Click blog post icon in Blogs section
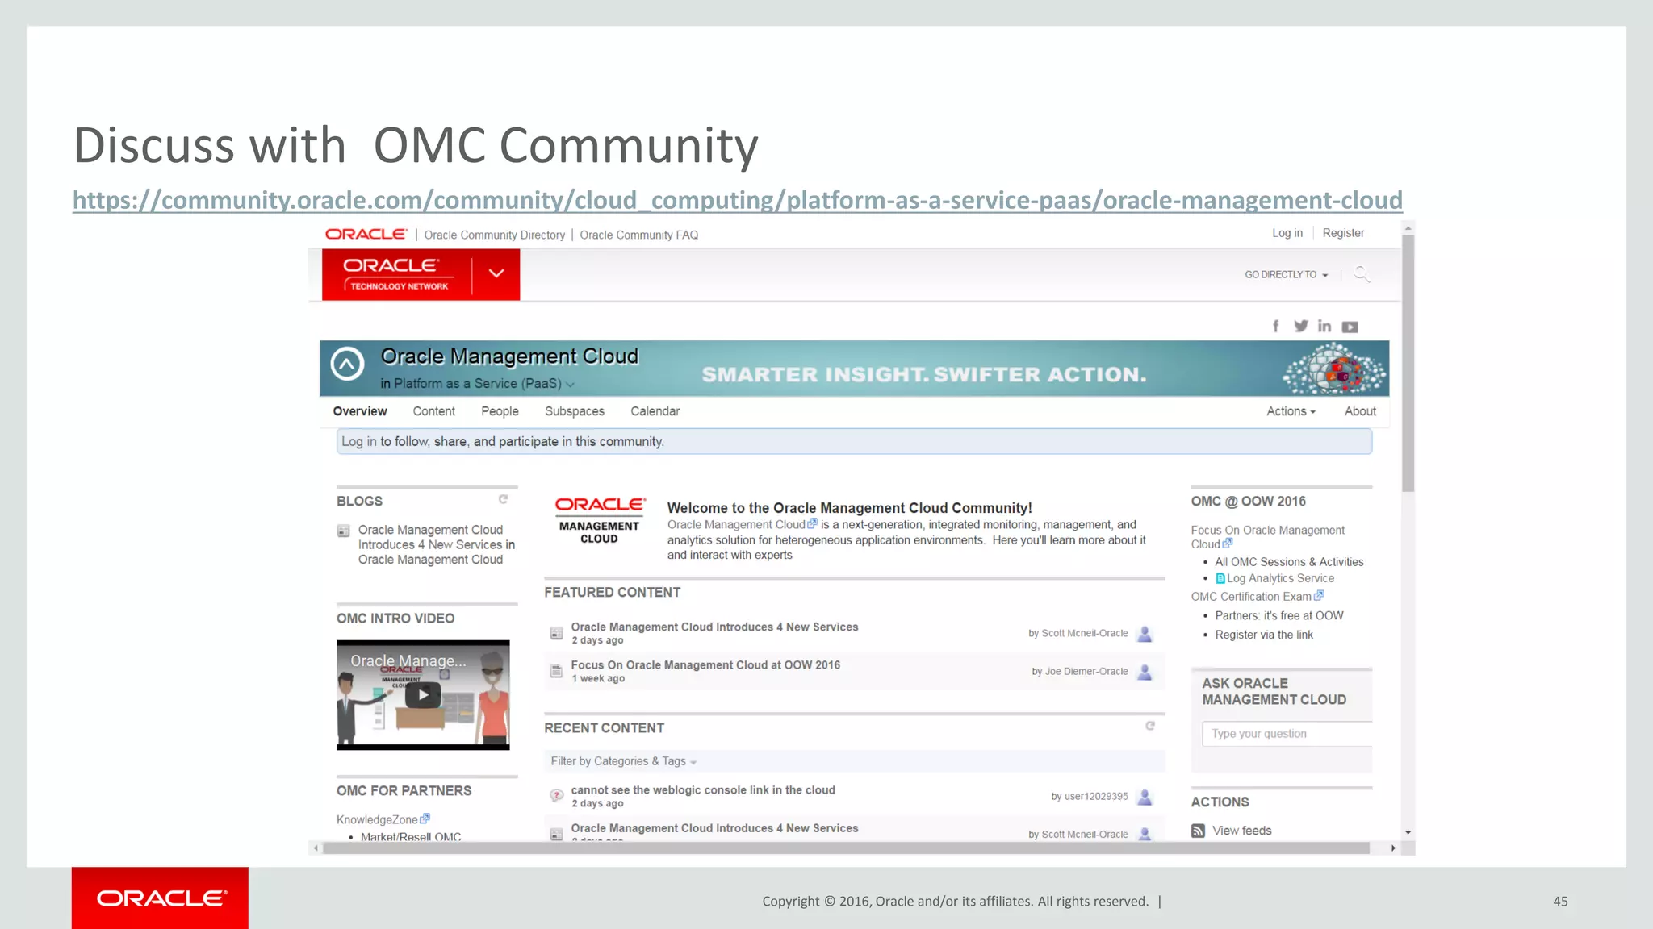Screen dimensions: 1653x929 coord(343,531)
